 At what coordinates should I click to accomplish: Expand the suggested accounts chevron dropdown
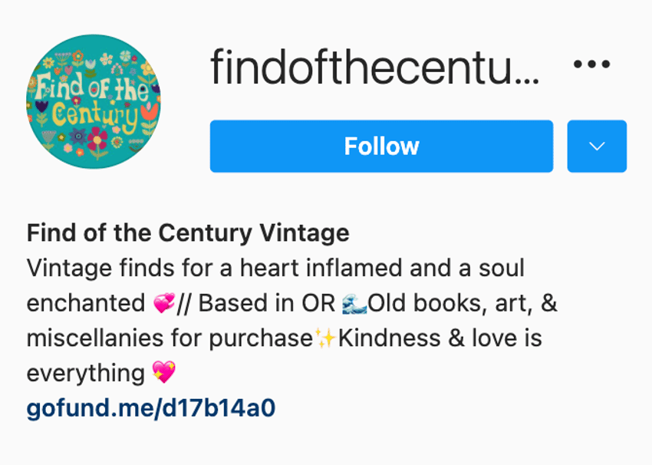[597, 146]
